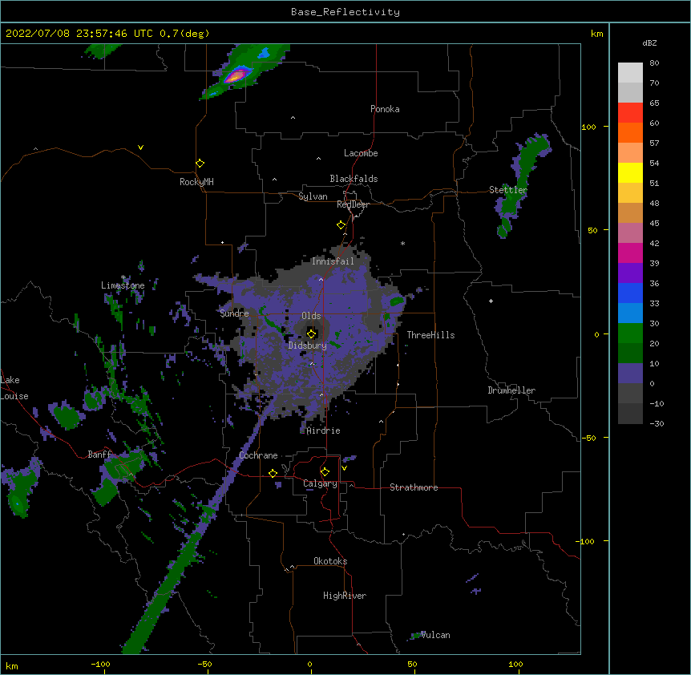Click the Base_Reflectivity title
This screenshot has height=675, width=691.
point(345,12)
